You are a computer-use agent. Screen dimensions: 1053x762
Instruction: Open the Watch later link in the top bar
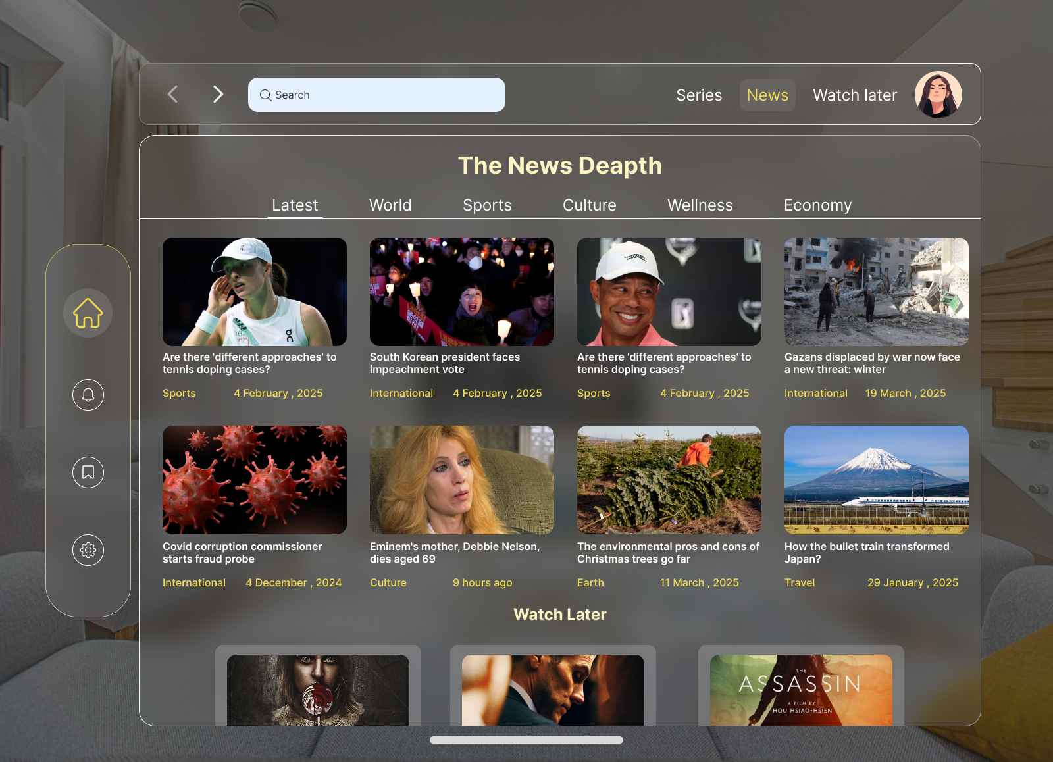click(855, 95)
